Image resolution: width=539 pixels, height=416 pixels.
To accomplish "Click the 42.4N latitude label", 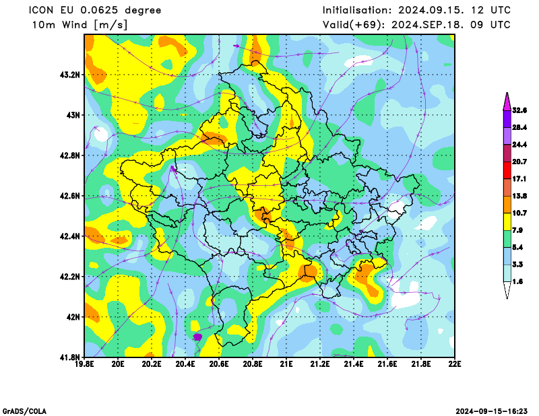I will point(70,236).
